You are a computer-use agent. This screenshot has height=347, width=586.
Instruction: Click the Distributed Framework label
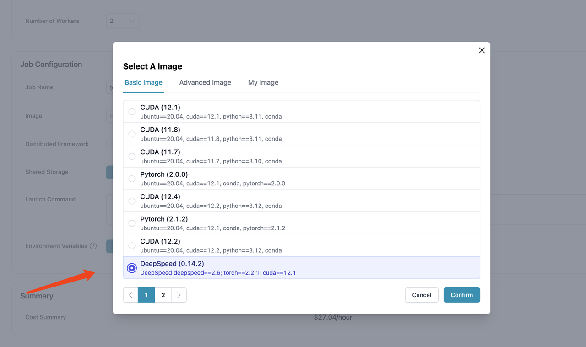tap(57, 144)
